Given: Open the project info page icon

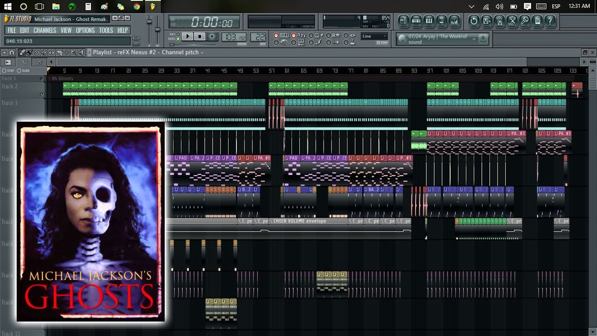Looking at the screenshot, I should [x=537, y=21].
